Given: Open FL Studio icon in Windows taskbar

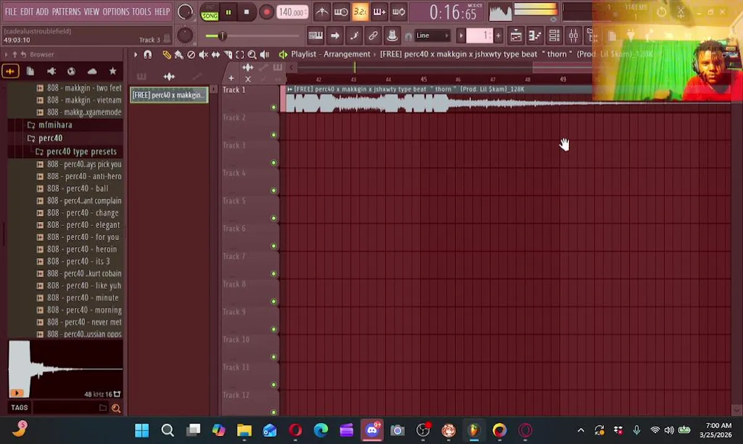Looking at the screenshot, I should coord(474,430).
